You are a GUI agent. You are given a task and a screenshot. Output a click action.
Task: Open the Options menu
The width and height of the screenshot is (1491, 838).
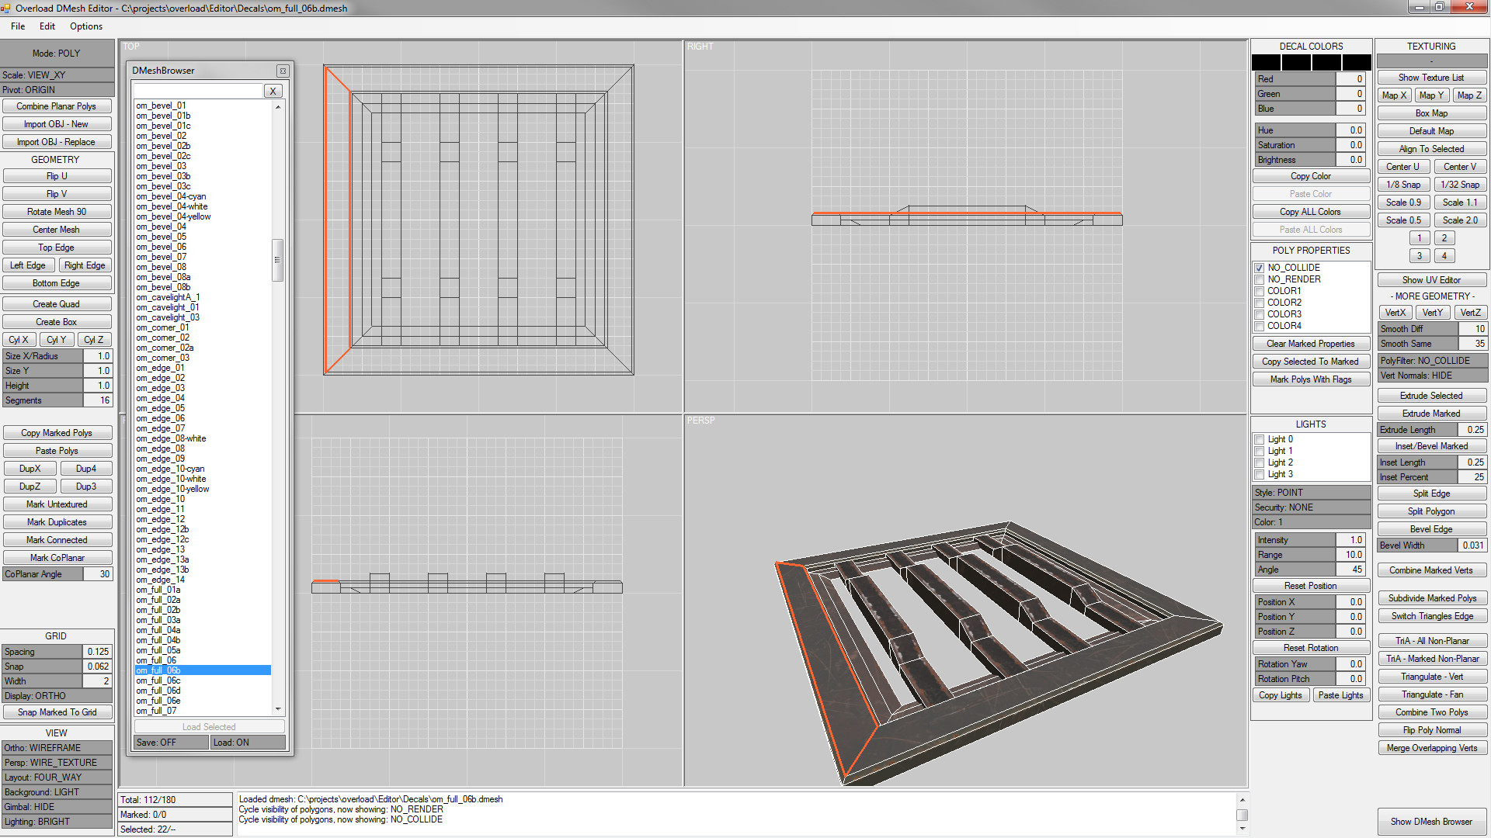tap(86, 26)
